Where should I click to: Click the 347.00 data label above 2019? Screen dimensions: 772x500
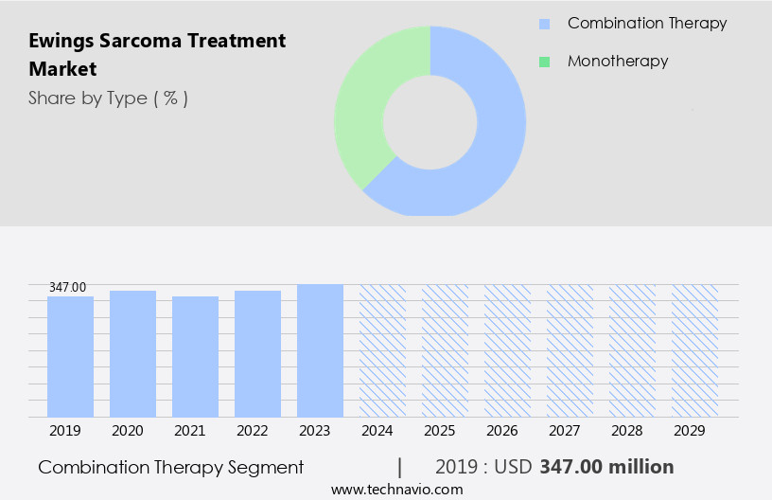(x=68, y=287)
